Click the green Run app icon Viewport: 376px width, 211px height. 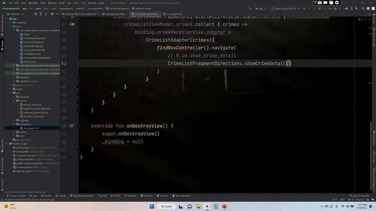point(304,8)
